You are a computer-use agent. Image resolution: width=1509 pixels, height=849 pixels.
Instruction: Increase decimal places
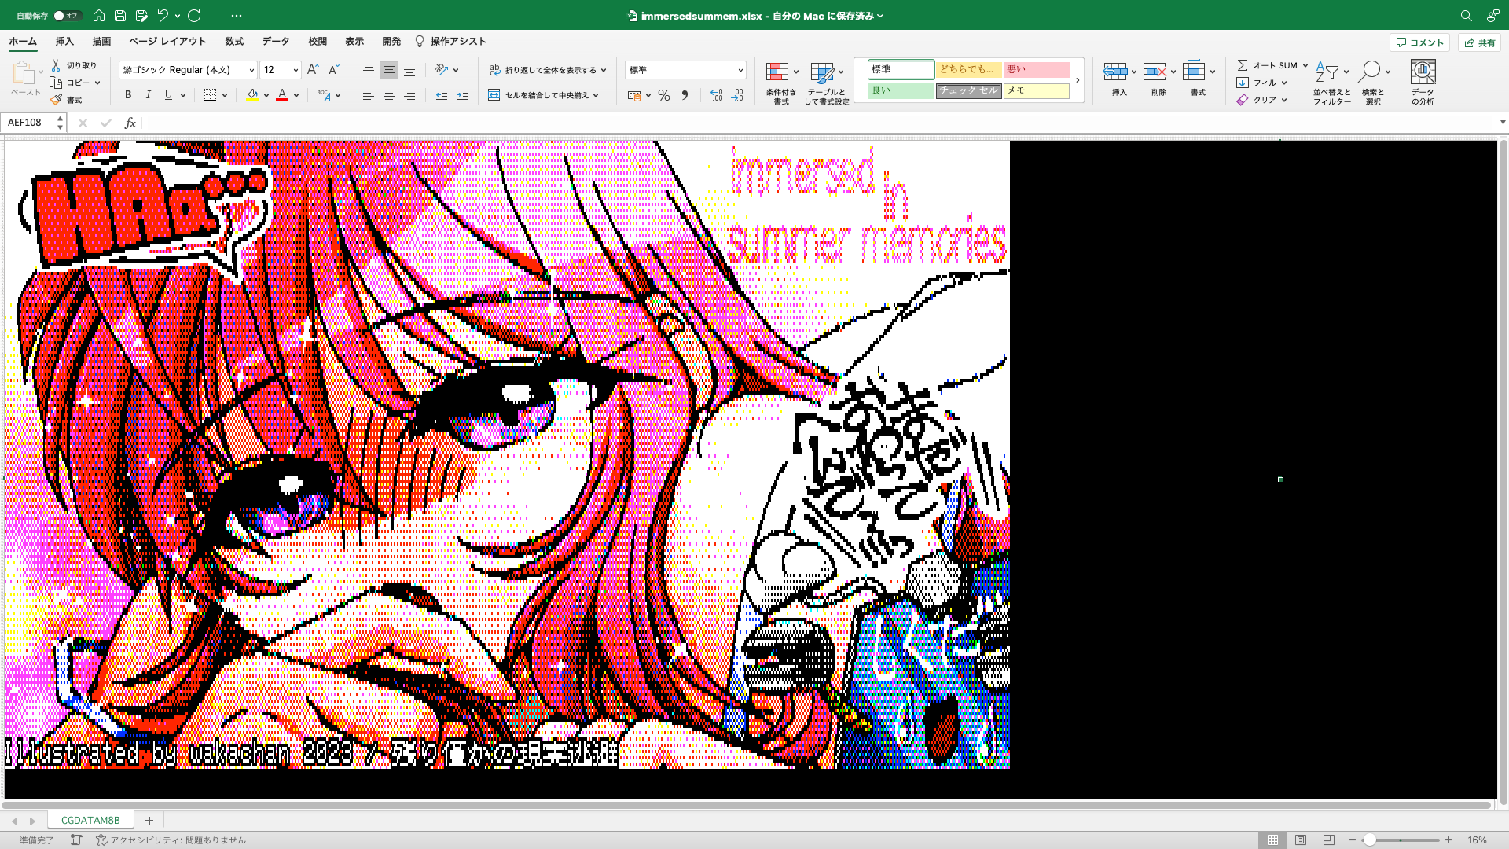click(716, 95)
